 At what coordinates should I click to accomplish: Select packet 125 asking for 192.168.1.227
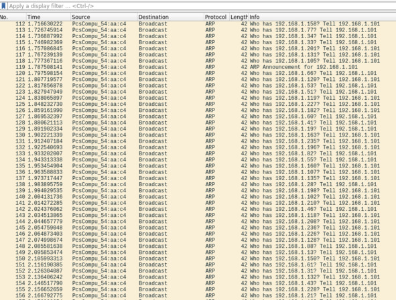pos(198,104)
